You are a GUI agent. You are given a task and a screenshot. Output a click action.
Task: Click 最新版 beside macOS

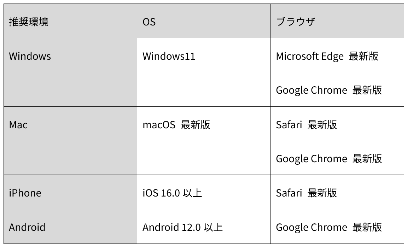point(195,125)
